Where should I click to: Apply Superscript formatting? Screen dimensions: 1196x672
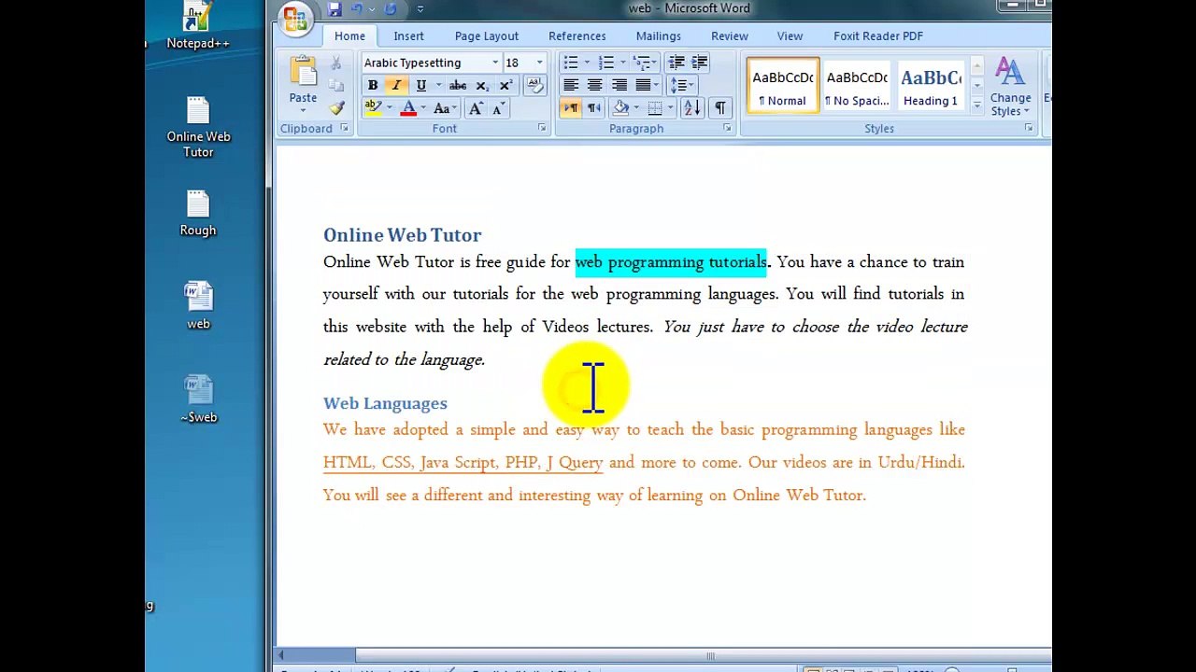505,86
